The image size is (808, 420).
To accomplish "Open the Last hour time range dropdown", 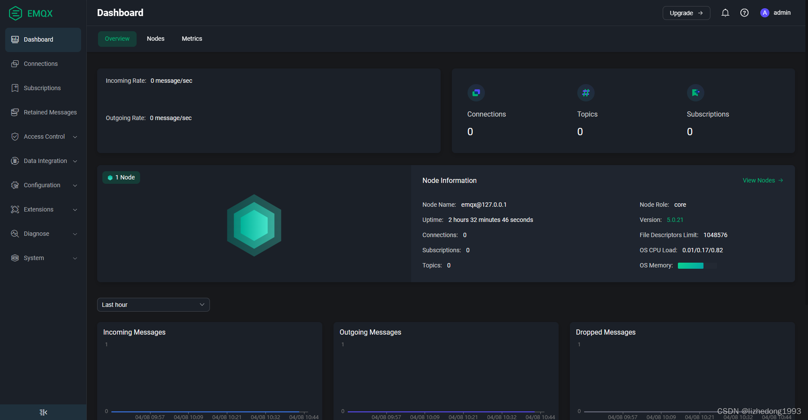I will [x=154, y=305].
